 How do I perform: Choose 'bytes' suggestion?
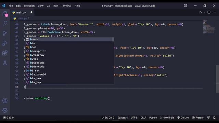click(69, 59)
